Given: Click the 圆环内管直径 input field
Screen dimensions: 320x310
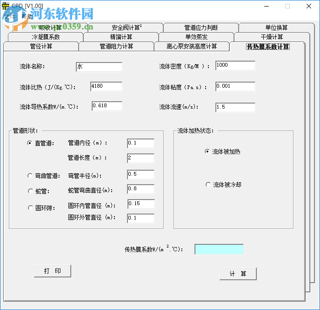Looking at the screenshot, I should coord(141,204).
